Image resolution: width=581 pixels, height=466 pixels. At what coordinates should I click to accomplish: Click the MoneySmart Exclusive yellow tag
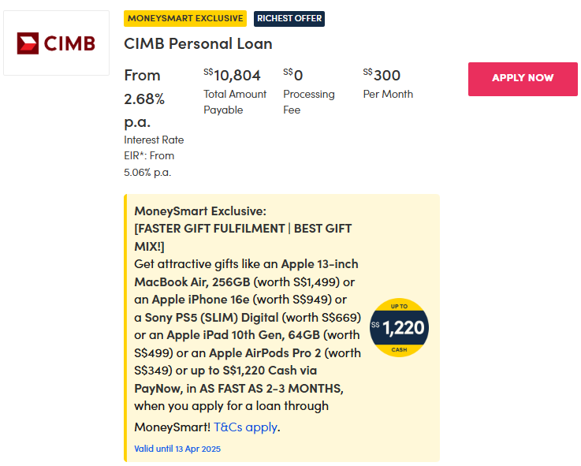point(185,18)
